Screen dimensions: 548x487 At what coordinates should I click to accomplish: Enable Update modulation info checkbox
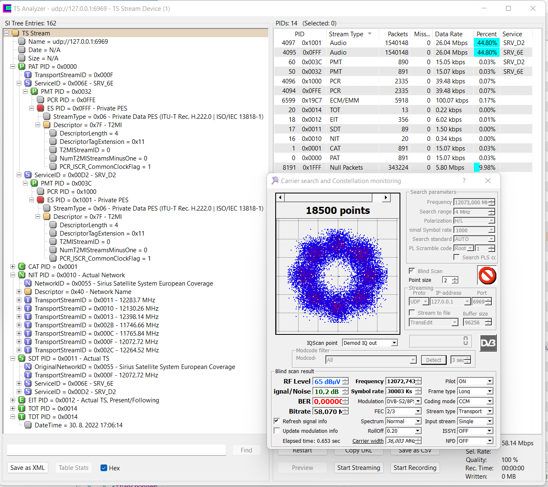click(277, 431)
